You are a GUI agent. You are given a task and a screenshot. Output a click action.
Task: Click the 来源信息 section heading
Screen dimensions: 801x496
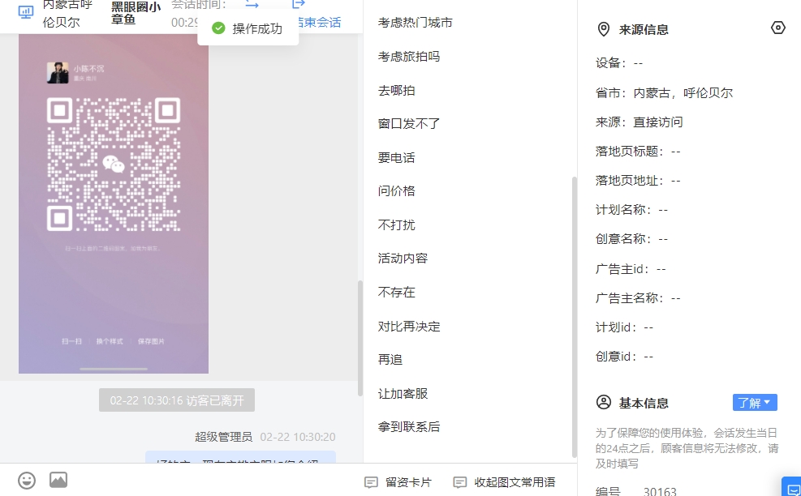pyautogui.click(x=644, y=30)
